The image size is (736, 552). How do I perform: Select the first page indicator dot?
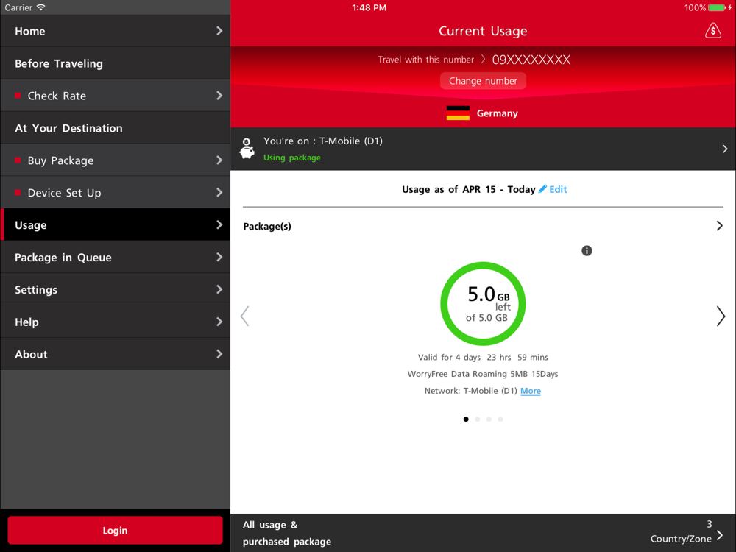466,420
